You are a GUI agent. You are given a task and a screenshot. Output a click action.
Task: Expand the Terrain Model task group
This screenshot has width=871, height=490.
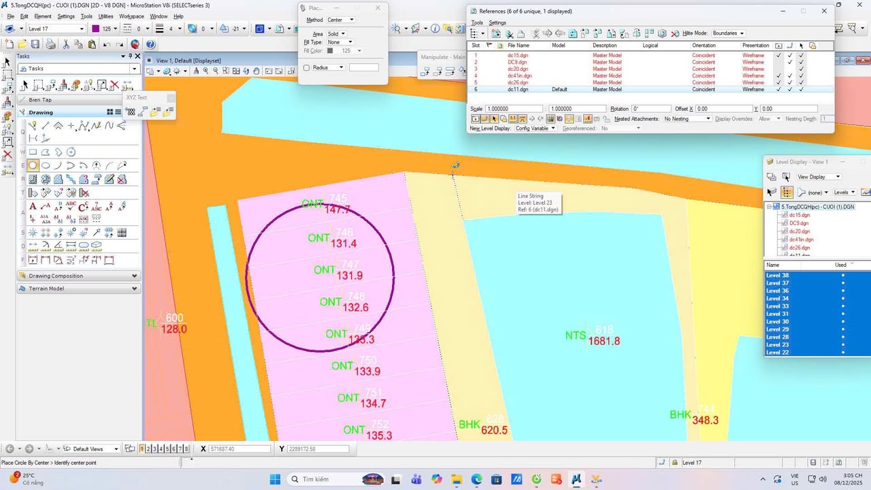coord(134,289)
